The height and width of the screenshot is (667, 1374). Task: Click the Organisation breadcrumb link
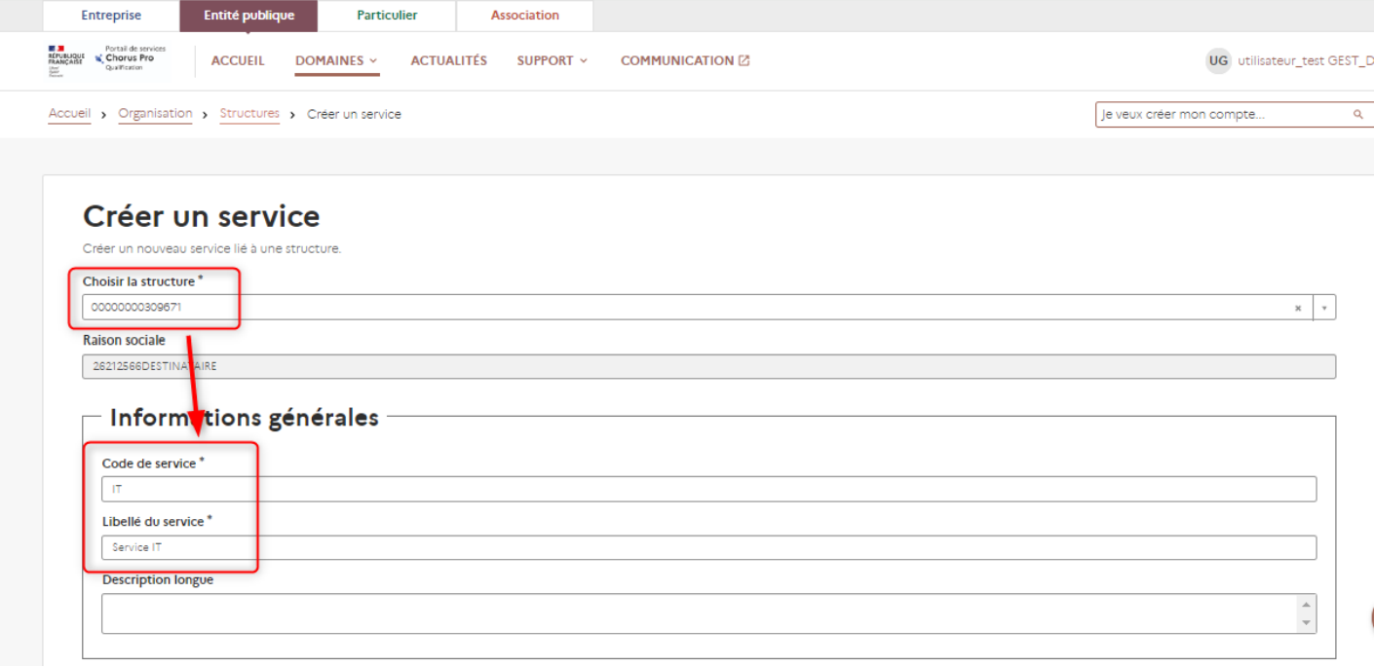[155, 114]
